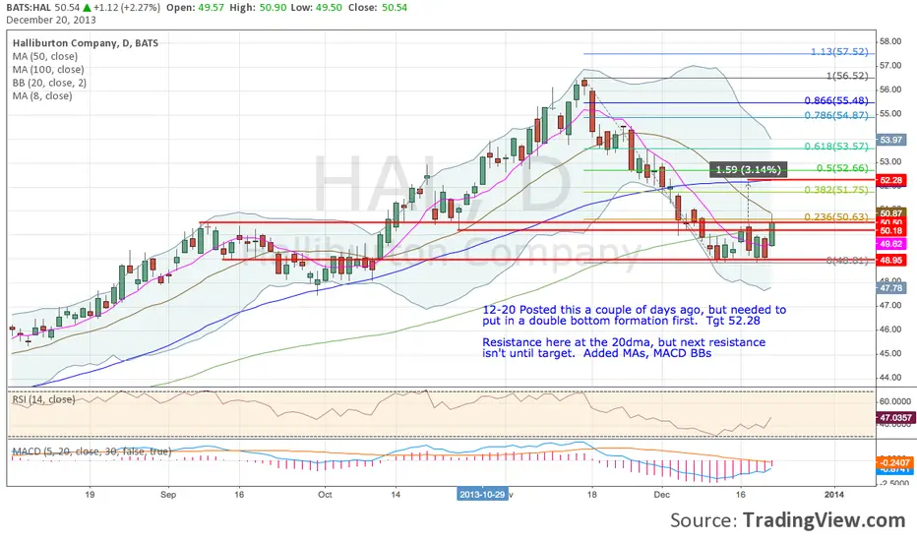Click the Halliburton Company, D, BATS legend title
Screen dimensions: 917x541
click(86, 43)
